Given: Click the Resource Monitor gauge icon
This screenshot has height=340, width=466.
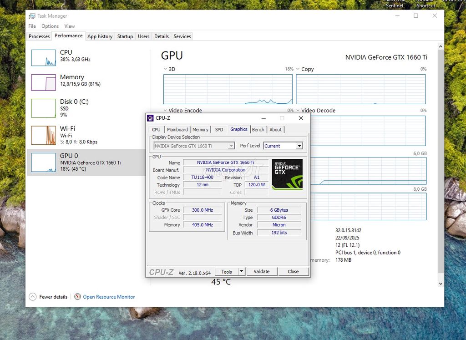Looking at the screenshot, I should (77, 297).
